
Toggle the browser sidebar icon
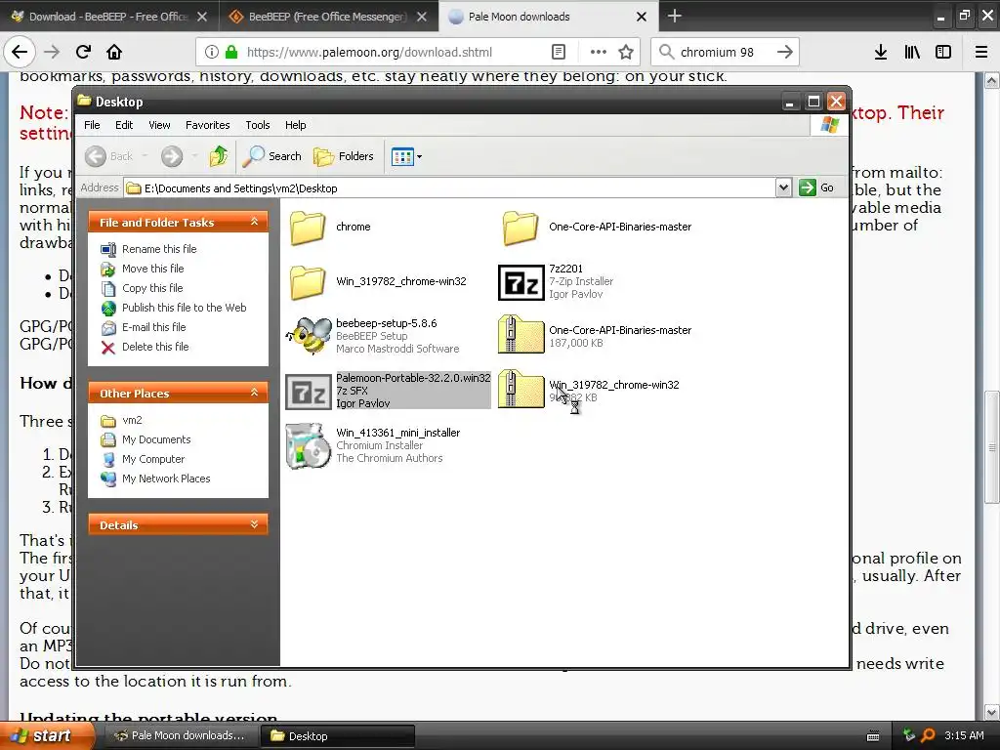(943, 52)
